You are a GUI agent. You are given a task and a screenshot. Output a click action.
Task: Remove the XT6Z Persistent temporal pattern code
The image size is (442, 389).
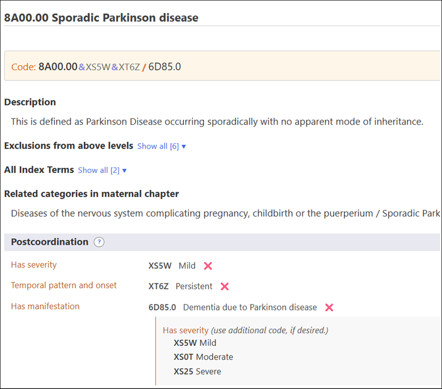[224, 287]
